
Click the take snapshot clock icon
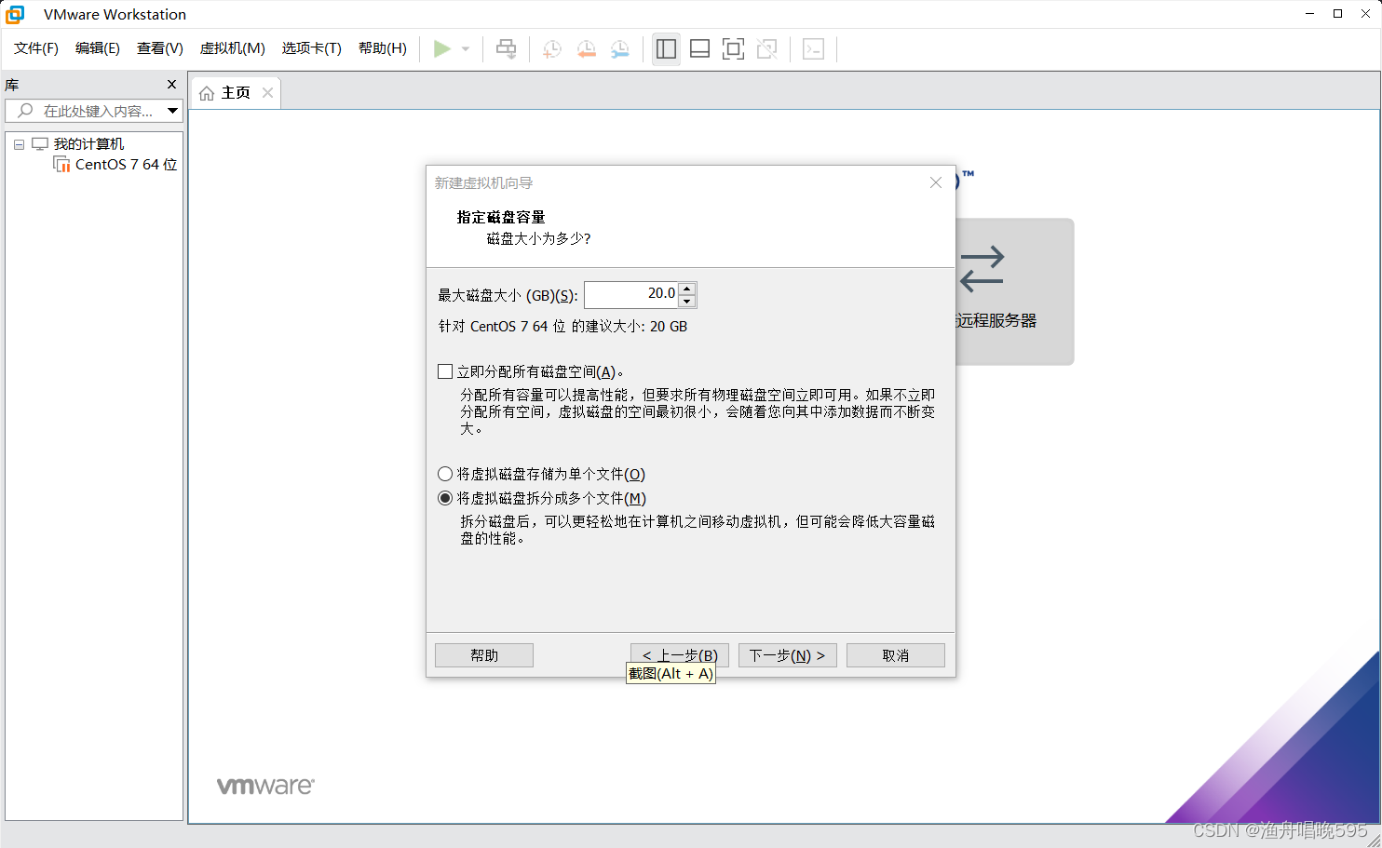(552, 49)
